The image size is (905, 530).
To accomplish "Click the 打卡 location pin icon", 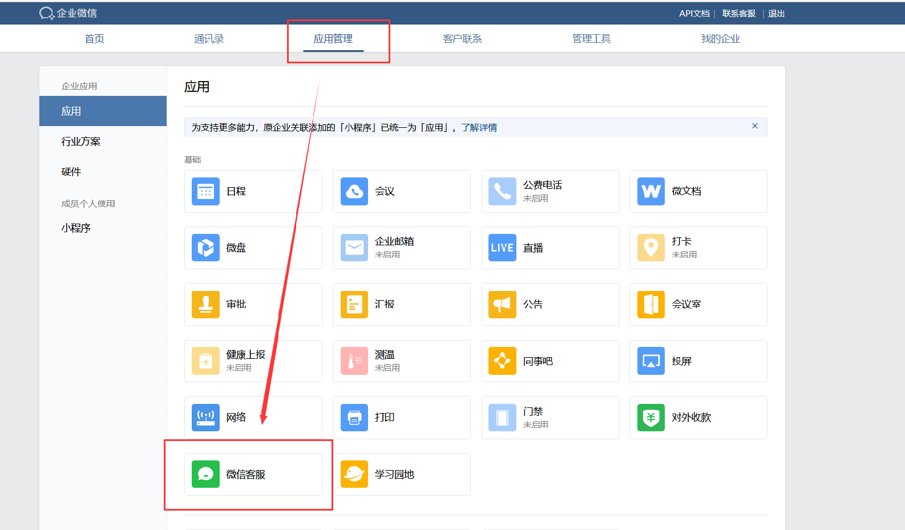I will 651,248.
